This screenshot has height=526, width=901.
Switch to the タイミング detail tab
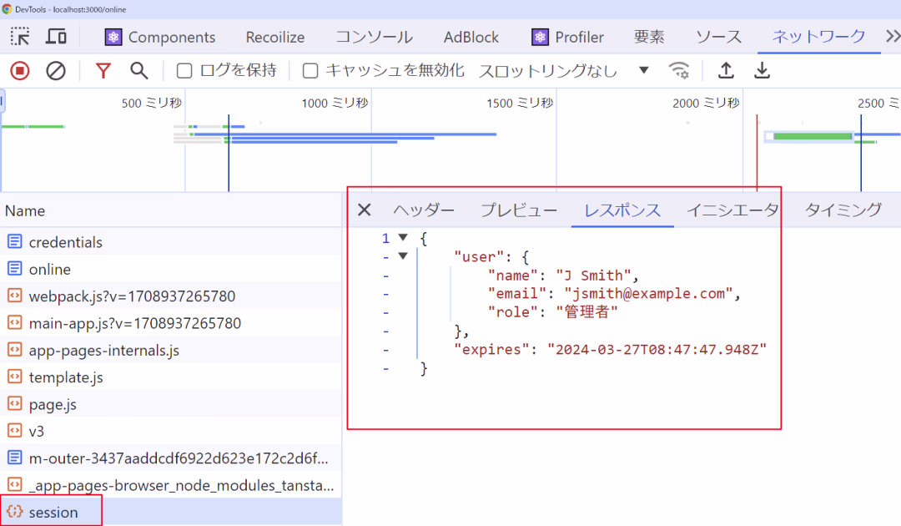click(x=843, y=210)
